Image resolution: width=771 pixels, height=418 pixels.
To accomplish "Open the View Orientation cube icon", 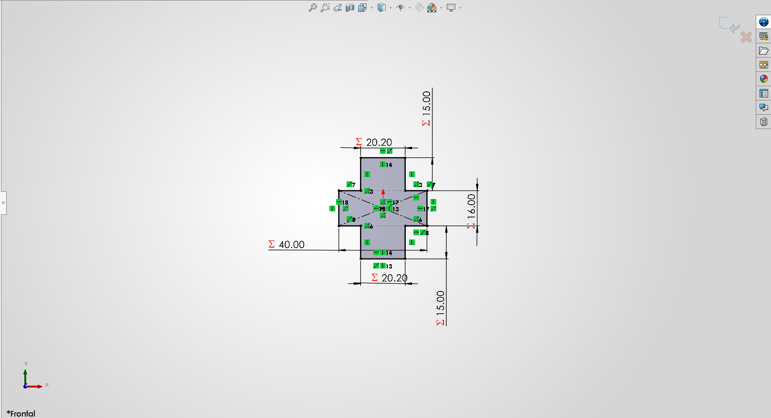I will (362, 8).
